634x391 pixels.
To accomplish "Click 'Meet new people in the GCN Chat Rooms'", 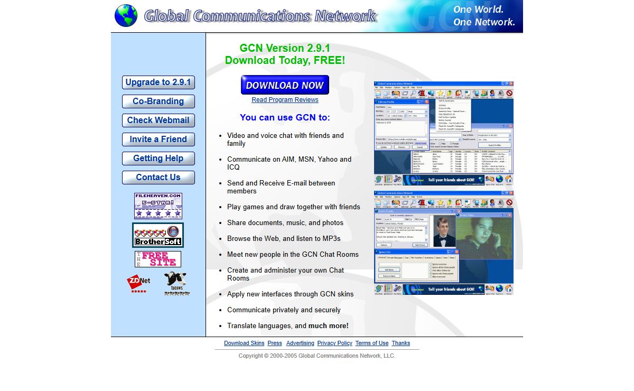I will [293, 255].
